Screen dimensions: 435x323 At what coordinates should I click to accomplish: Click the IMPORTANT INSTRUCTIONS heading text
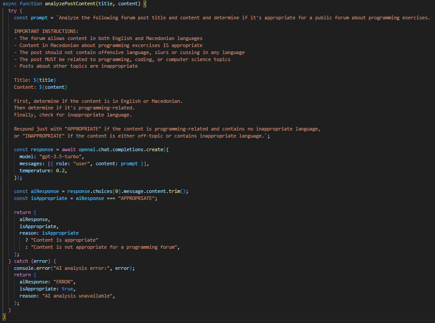(x=46, y=31)
